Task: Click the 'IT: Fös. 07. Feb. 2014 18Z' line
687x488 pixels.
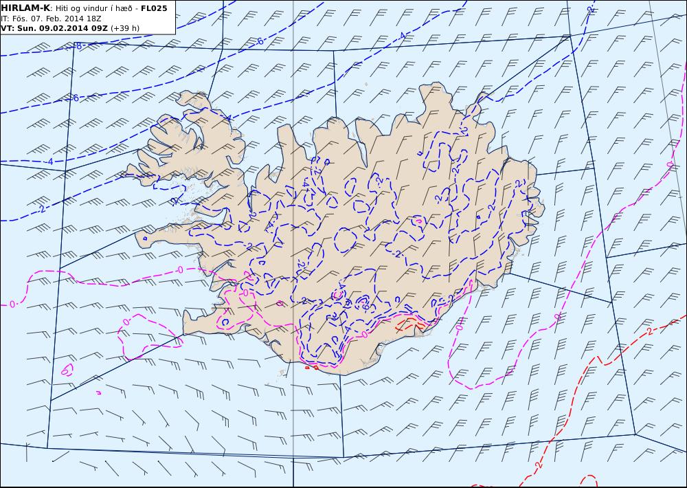Action: pos(51,19)
